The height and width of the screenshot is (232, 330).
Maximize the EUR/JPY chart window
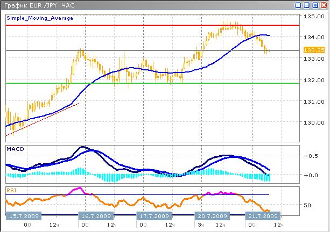click(x=315, y=5)
